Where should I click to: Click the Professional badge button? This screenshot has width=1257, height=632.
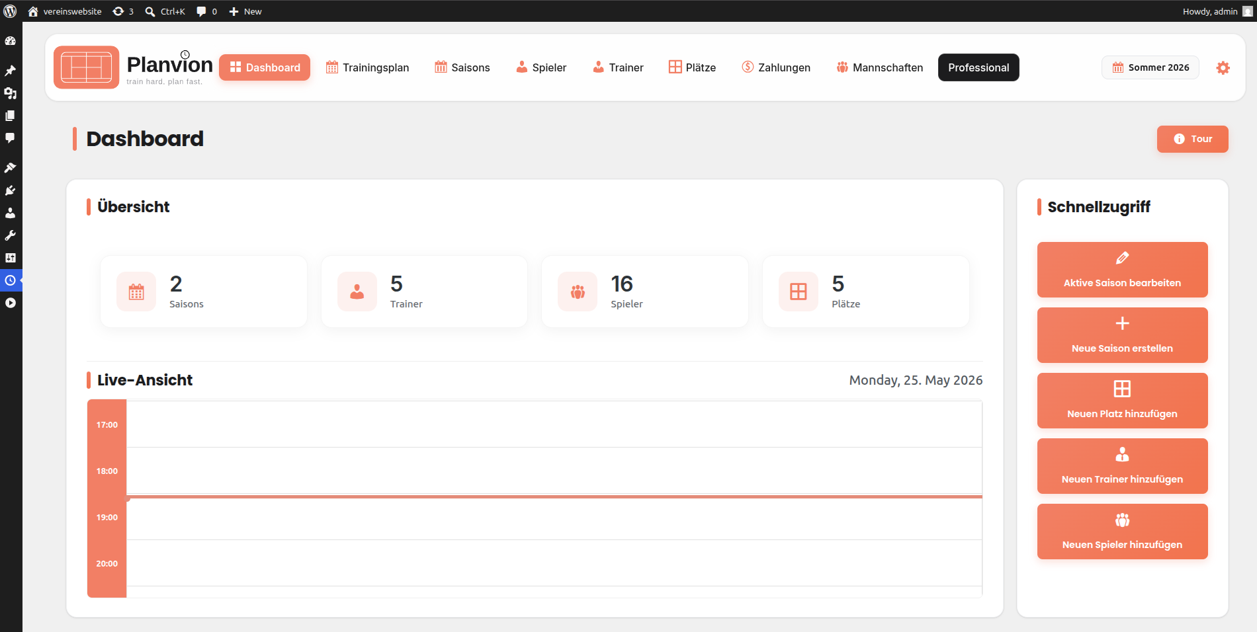[x=978, y=67]
